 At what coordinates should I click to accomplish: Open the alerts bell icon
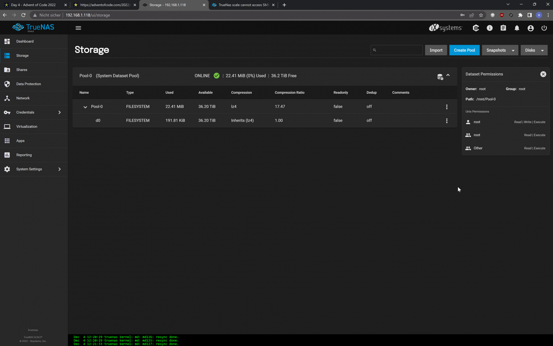(x=517, y=28)
